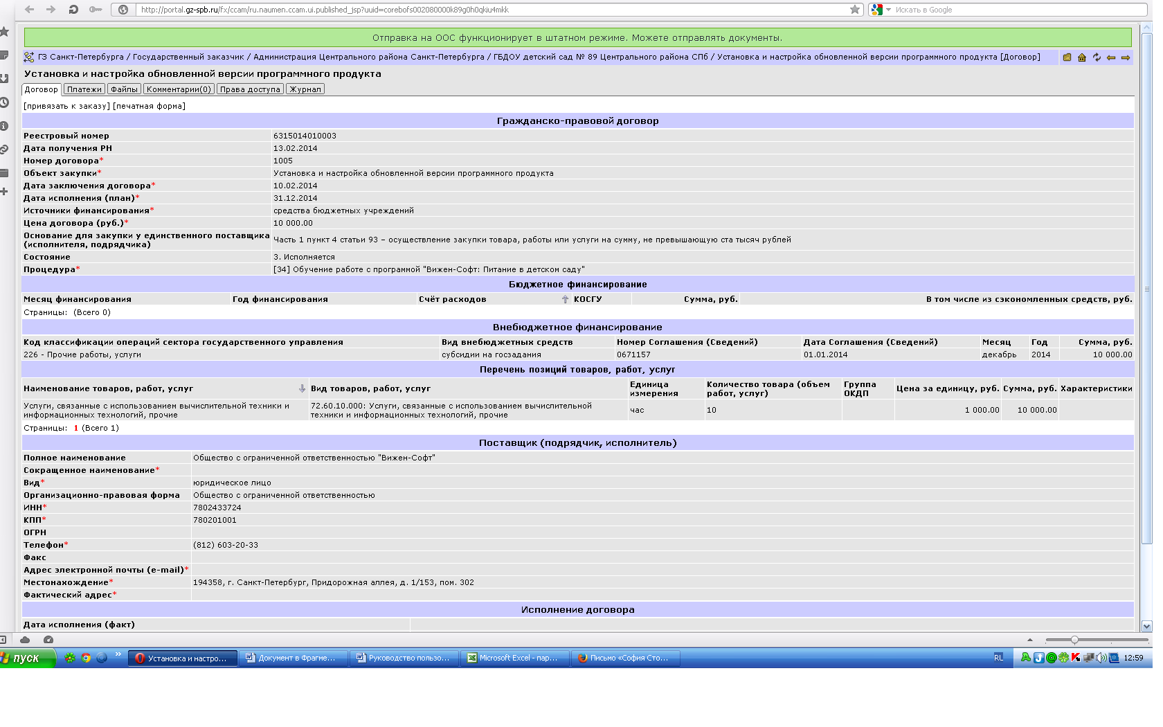Open the portal folder icon in breadcrumb bar

(x=1067, y=57)
